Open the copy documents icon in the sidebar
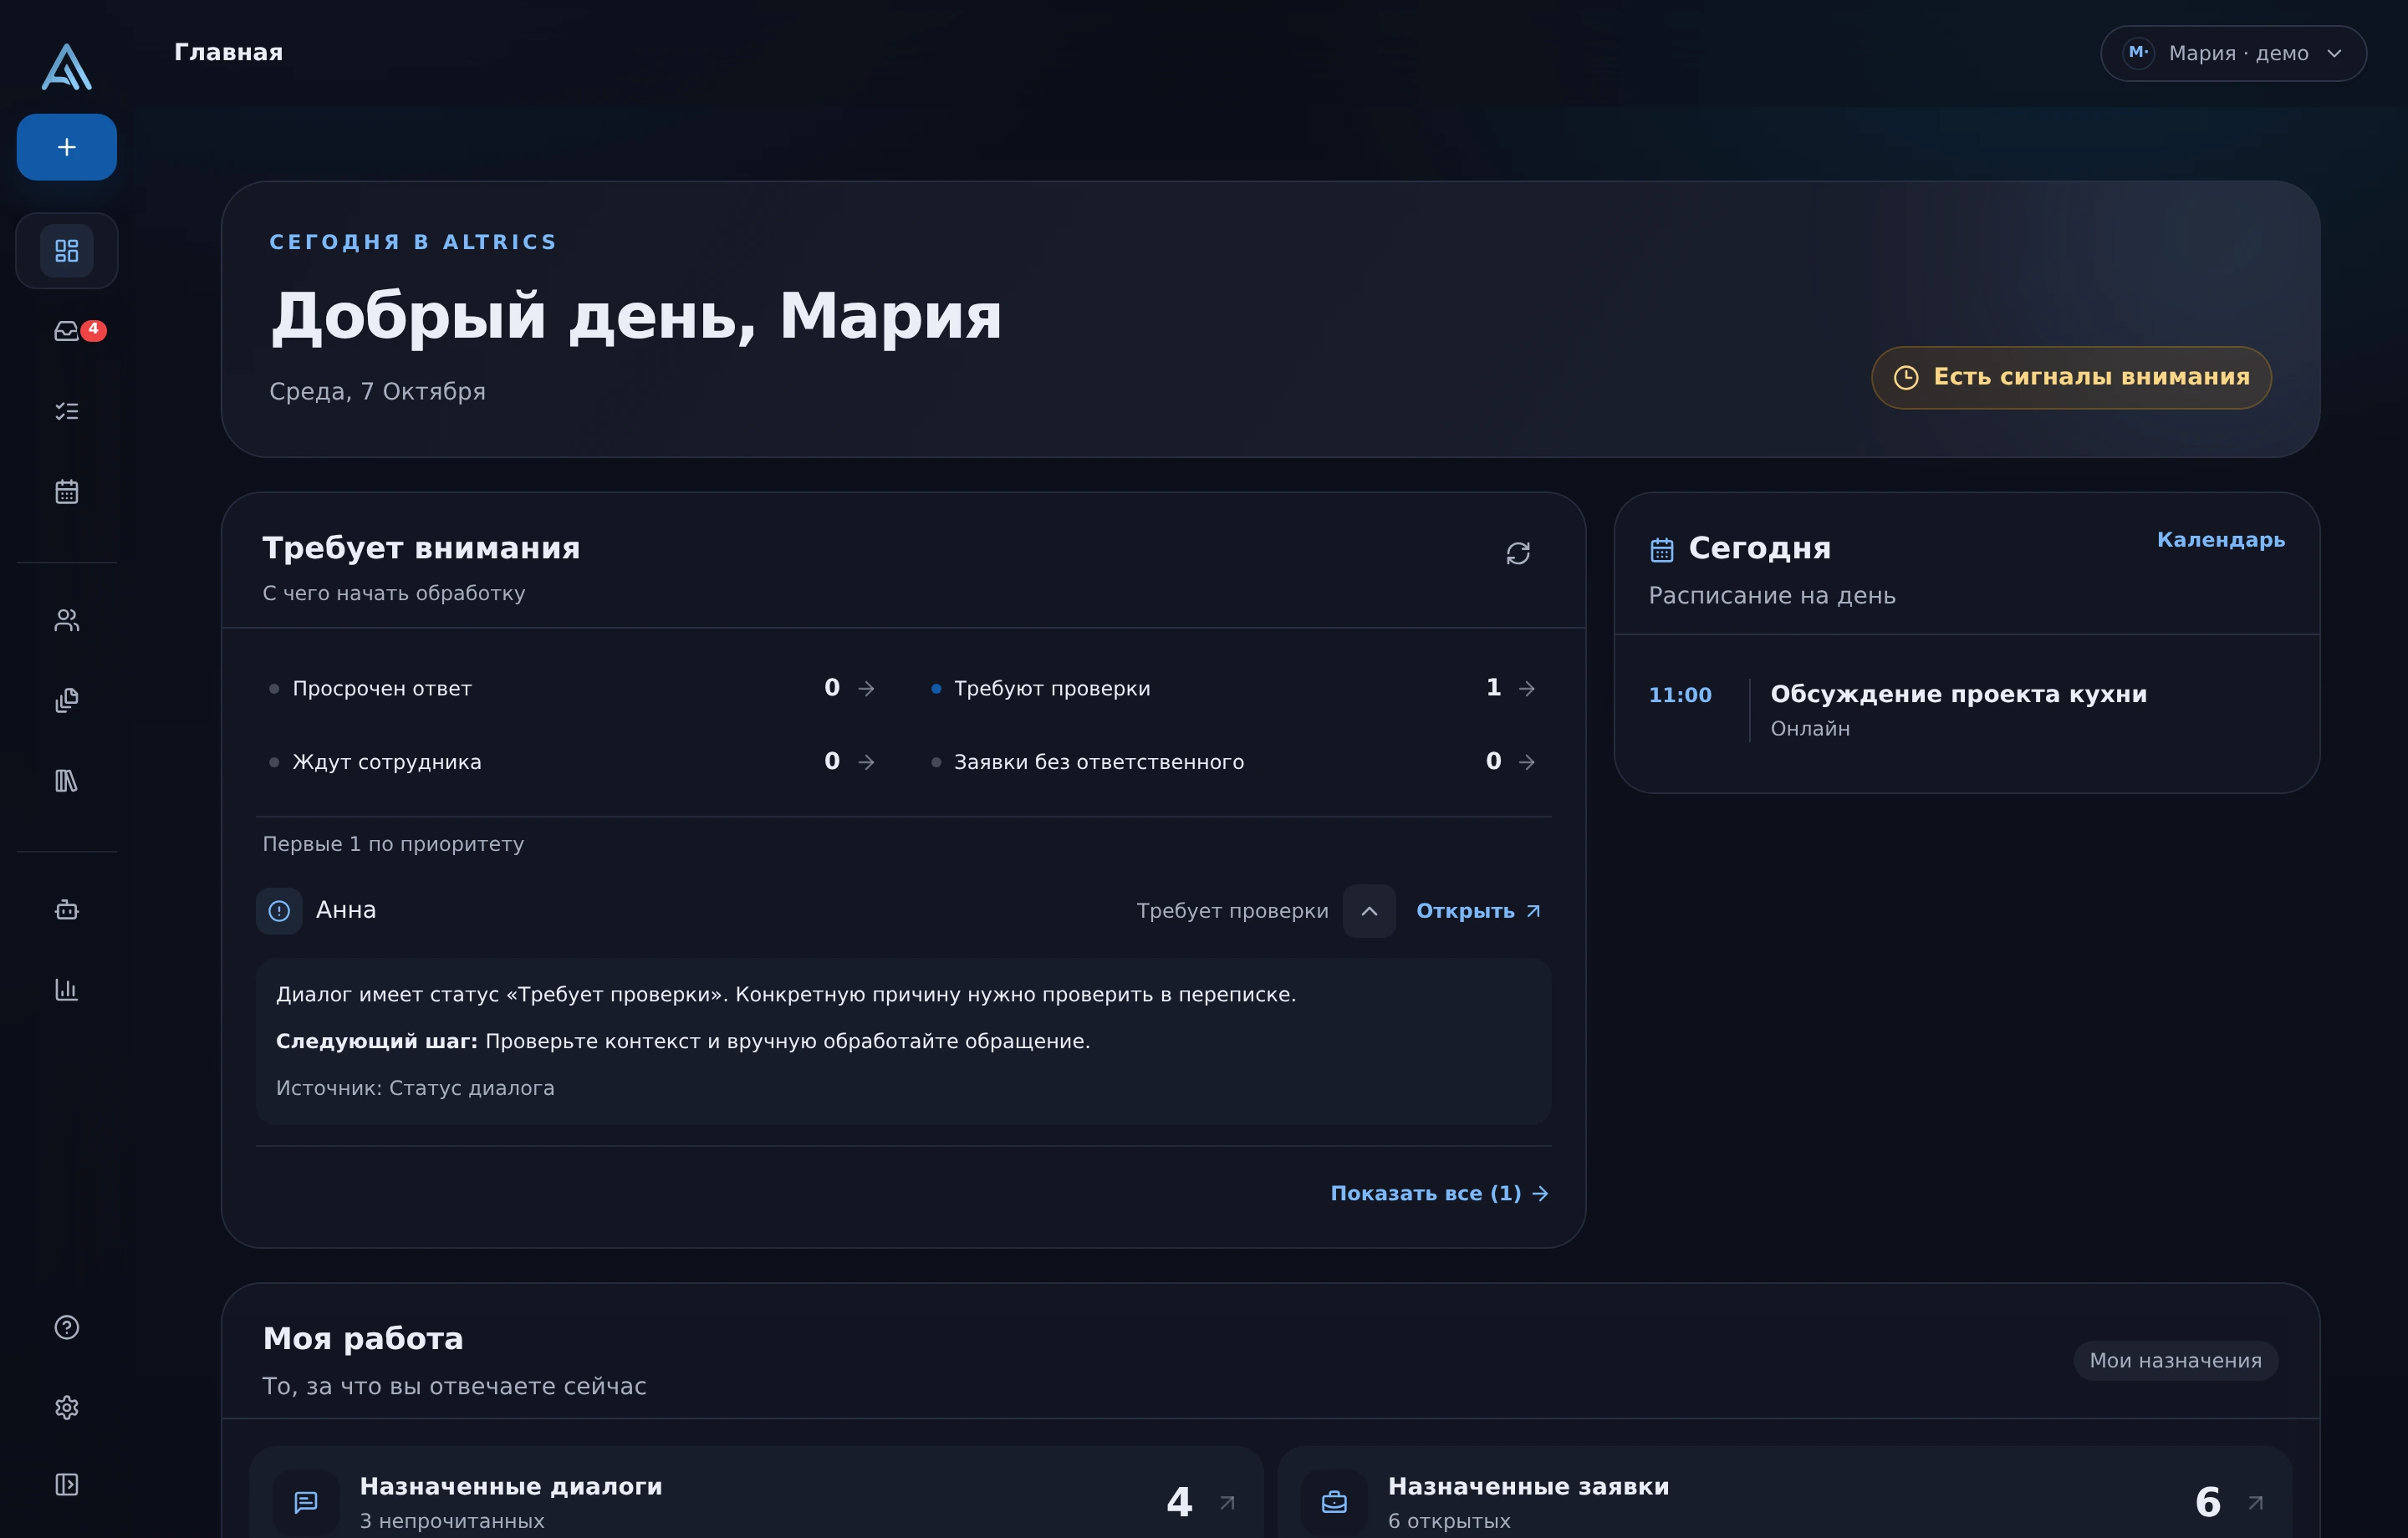Image resolution: width=2408 pixels, height=1538 pixels. click(x=66, y=700)
